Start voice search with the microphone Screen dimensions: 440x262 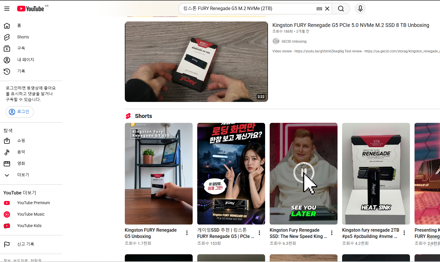360,9
